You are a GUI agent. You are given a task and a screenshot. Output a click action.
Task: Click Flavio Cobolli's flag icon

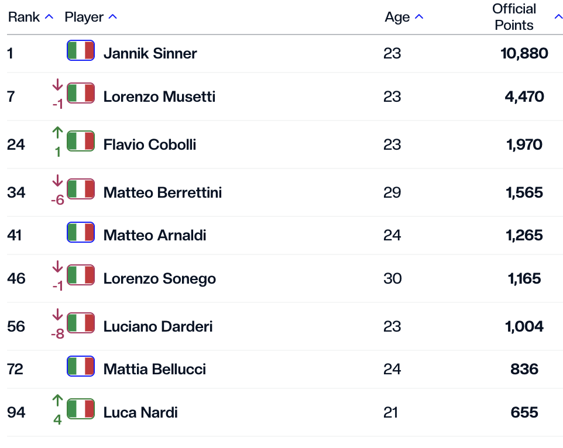81,141
